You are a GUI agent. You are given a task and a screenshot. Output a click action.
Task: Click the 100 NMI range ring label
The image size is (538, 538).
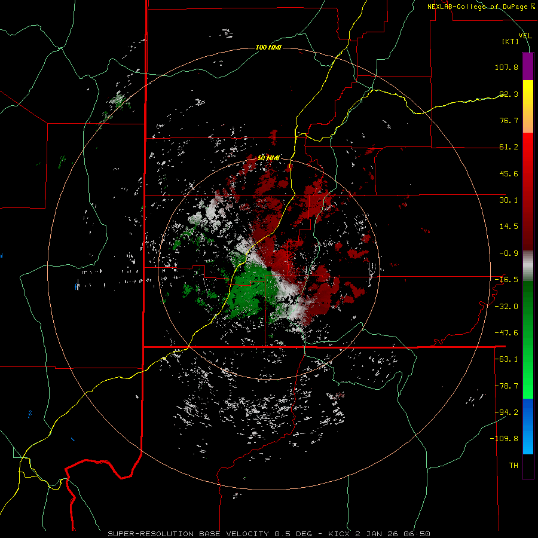(268, 47)
